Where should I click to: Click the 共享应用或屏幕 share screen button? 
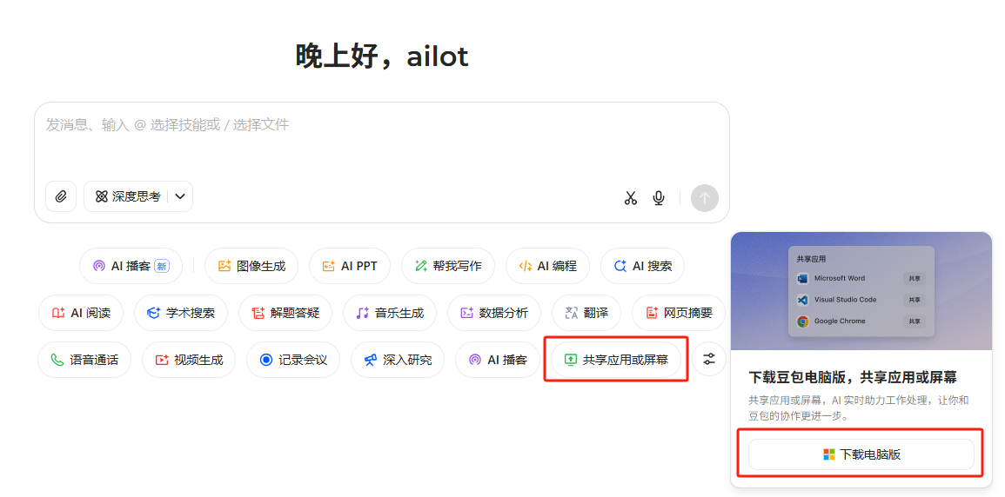pyautogui.click(x=616, y=360)
